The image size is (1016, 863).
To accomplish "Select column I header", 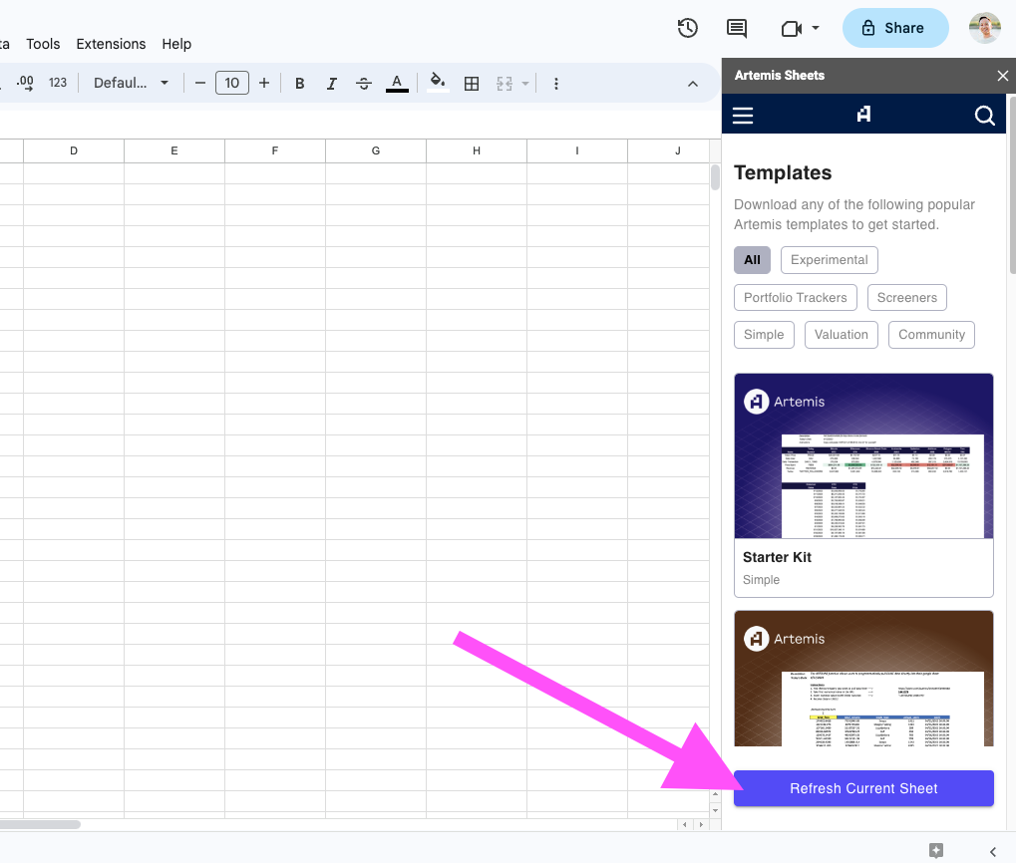I will [576, 150].
